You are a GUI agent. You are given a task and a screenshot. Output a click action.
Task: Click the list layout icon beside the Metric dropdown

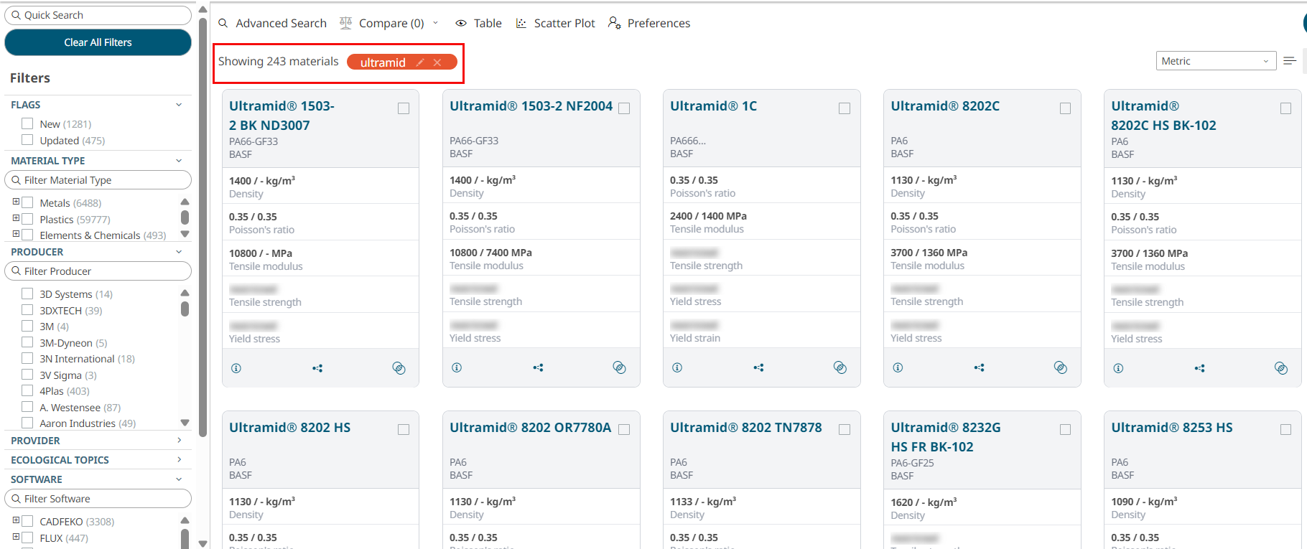pos(1290,61)
